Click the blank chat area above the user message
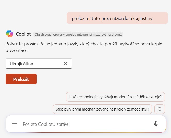The height and width of the screenshot is (138, 171). [x=85, y=5]
